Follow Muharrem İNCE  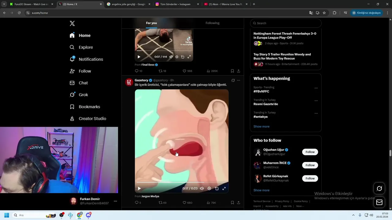pos(310,165)
